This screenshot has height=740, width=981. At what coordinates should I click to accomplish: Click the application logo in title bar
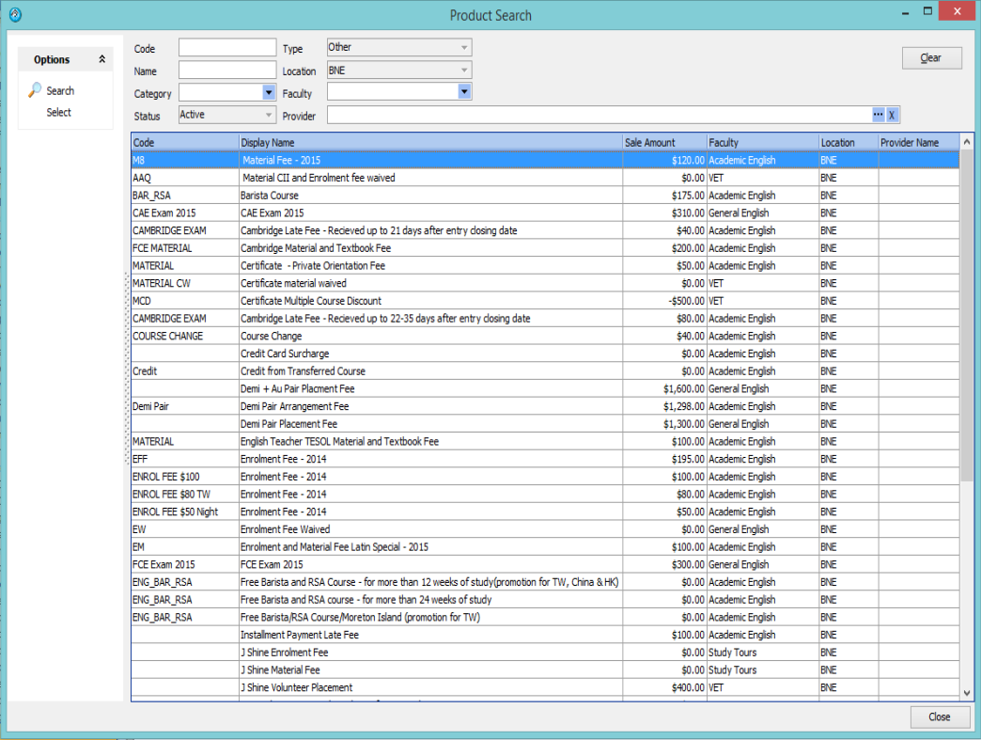click(13, 15)
